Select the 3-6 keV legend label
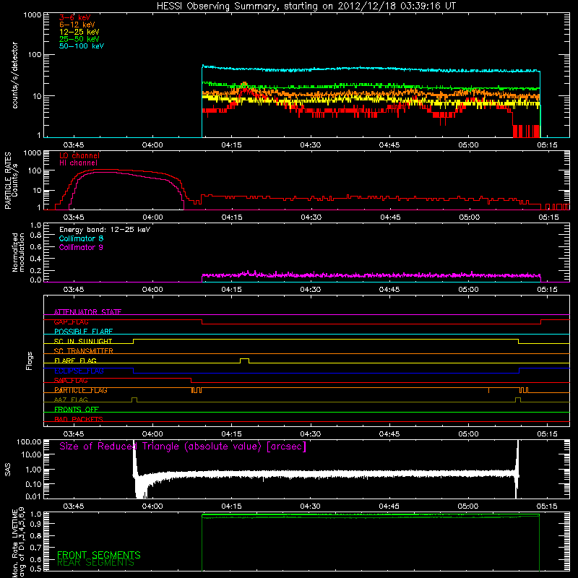This screenshot has height=578, width=578. click(x=75, y=17)
